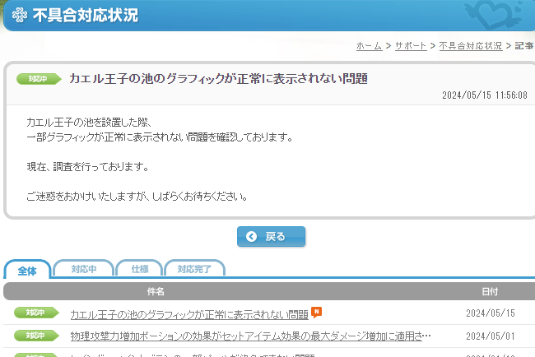
Task: Click the sentence ご迷惑をおかけいたしますが
Action: point(137,197)
